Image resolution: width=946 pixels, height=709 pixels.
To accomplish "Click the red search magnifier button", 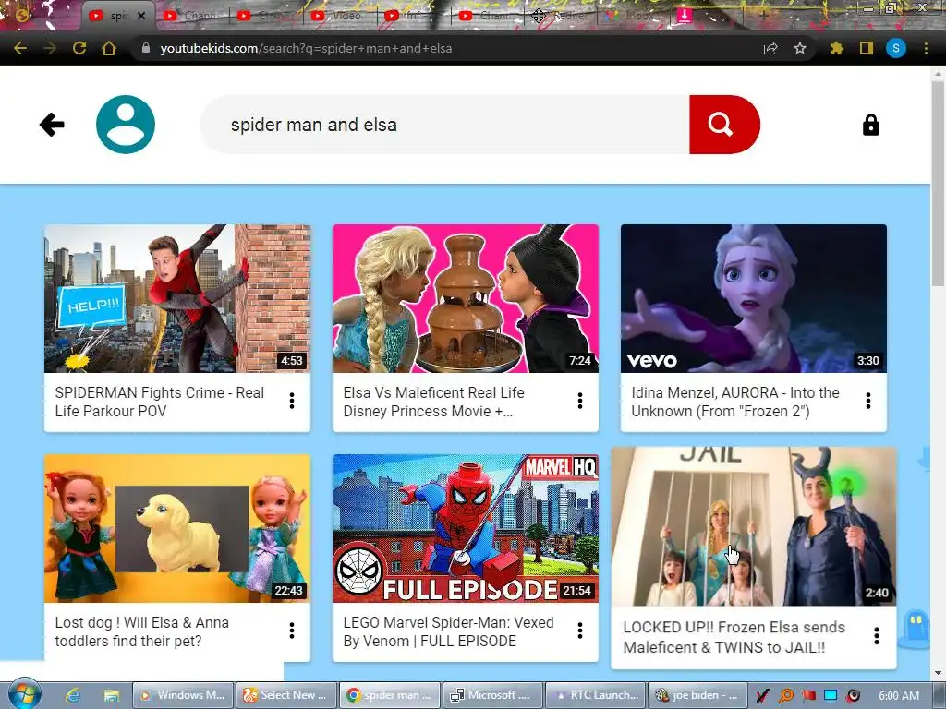I will click(x=724, y=125).
